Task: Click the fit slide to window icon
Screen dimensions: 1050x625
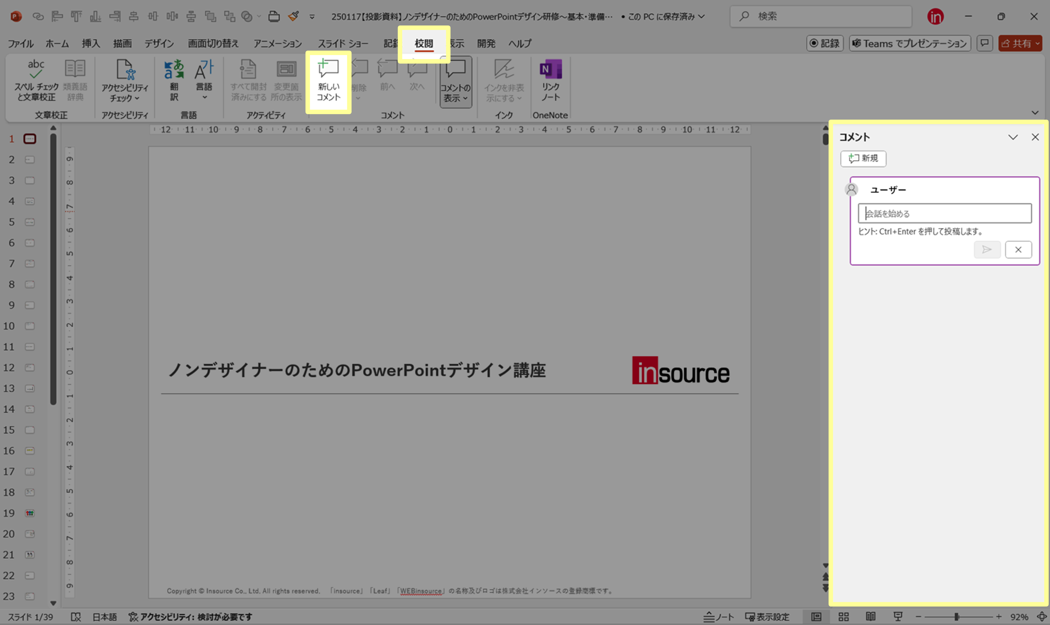Action: coord(1042,617)
